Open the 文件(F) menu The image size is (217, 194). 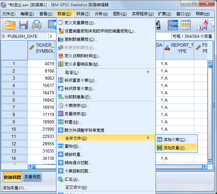tap(9, 14)
